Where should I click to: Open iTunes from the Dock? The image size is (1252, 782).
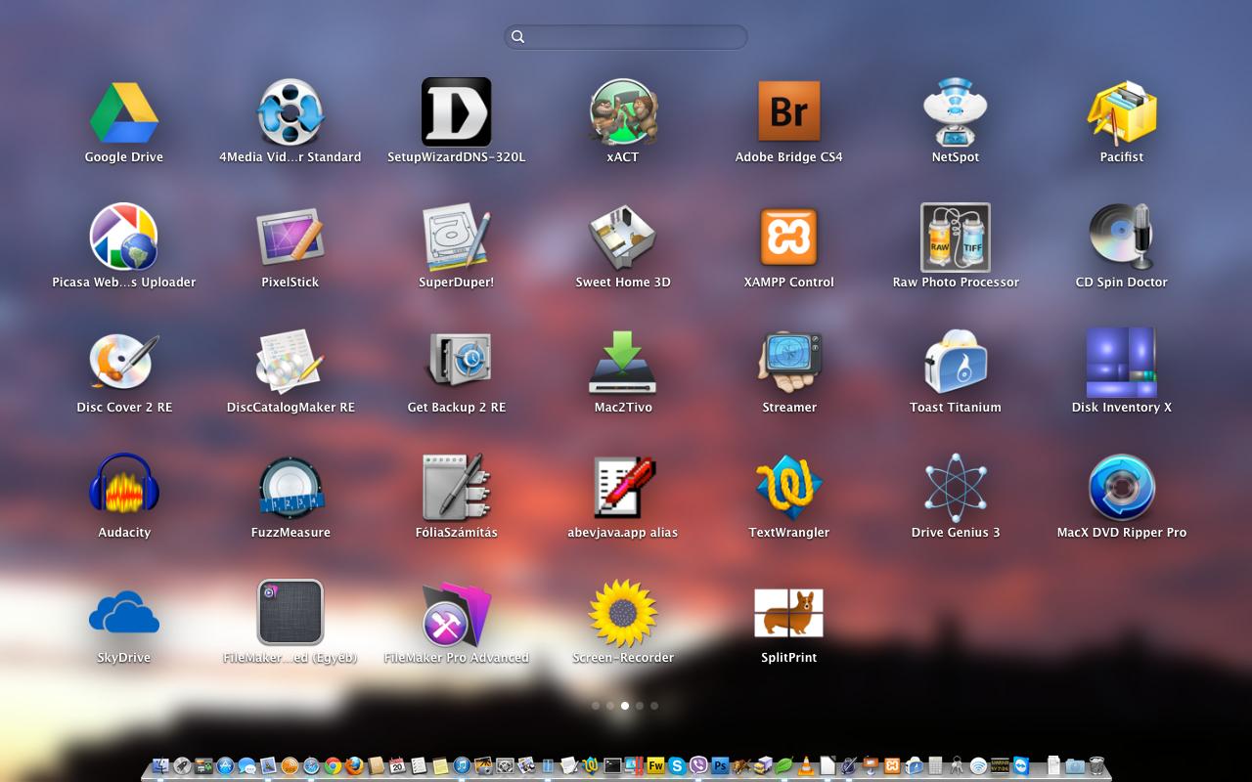click(x=462, y=765)
